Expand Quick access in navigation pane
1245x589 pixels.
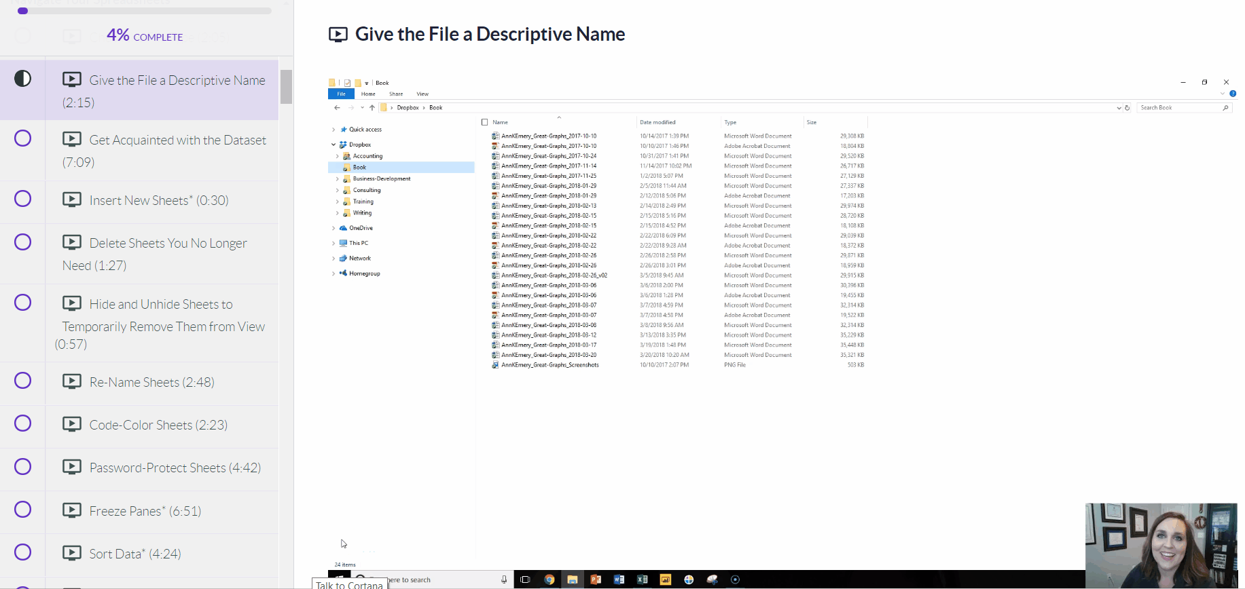[333, 130]
